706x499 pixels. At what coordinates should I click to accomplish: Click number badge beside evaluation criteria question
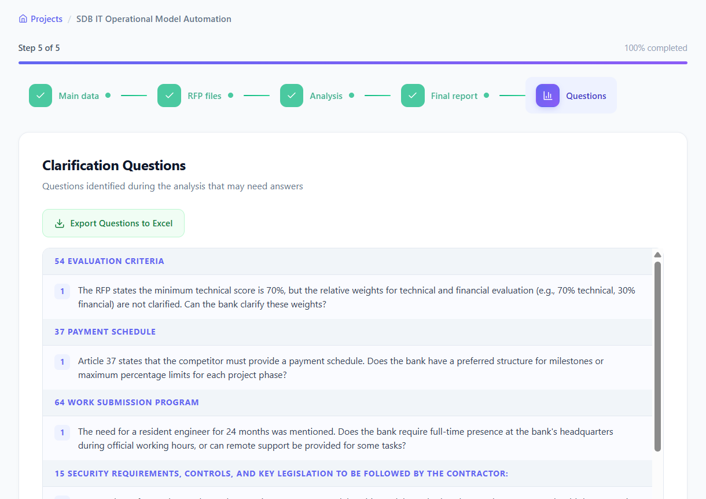pos(62,291)
